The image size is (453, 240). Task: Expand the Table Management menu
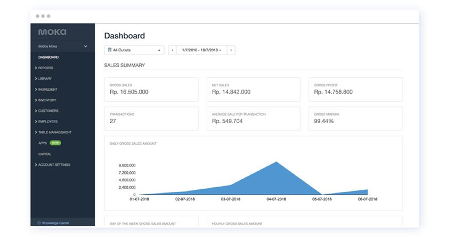point(54,132)
